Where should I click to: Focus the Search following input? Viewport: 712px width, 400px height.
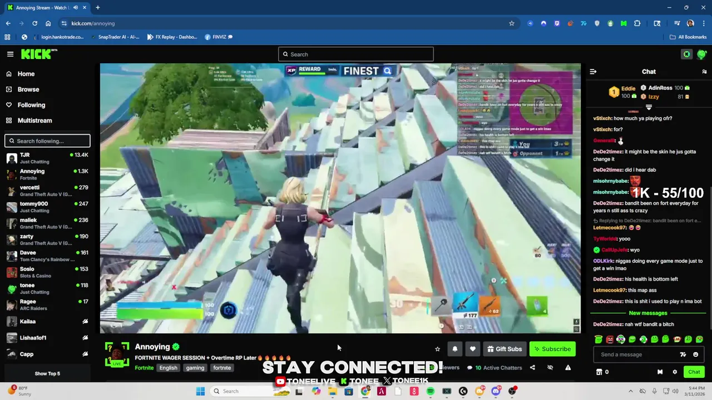coord(47,141)
